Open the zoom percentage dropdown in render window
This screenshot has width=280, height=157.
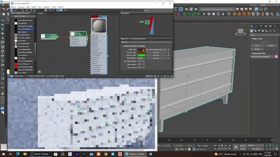tap(149, 76)
